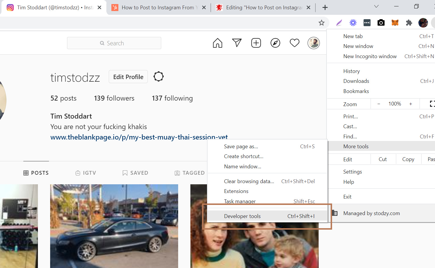Decrease zoom with the minus button
Image resolution: width=435 pixels, height=268 pixels.
point(379,104)
